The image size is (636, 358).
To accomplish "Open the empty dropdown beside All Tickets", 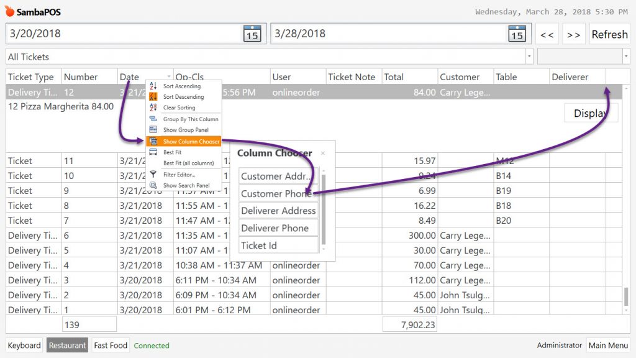I will click(626, 57).
